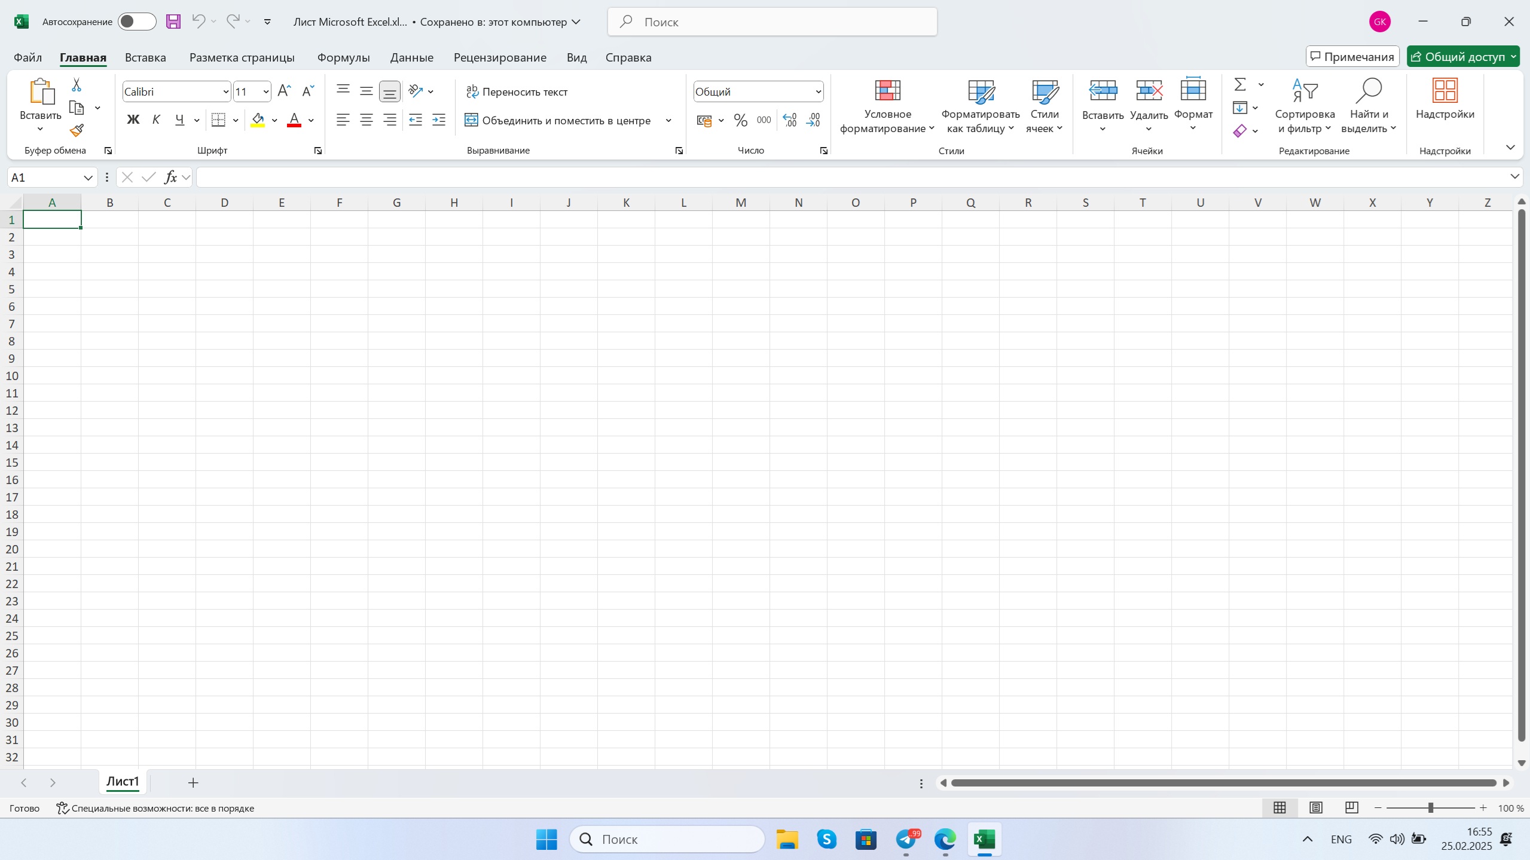The image size is (1530, 860).
Task: Click the Increase indent icon
Action: [x=438, y=120]
